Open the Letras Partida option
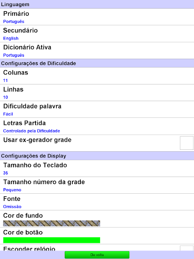The width and height of the screenshot is (194, 259). point(97,126)
